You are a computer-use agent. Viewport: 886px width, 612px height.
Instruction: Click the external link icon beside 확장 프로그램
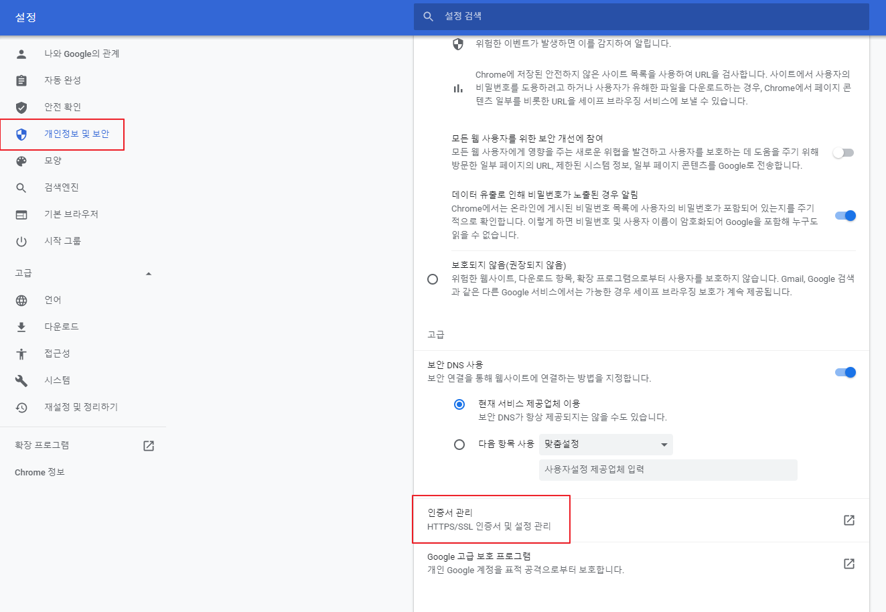pos(149,446)
